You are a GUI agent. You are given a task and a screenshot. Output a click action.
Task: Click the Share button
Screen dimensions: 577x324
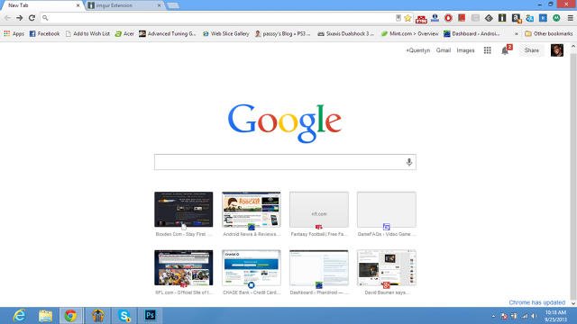[x=531, y=50]
